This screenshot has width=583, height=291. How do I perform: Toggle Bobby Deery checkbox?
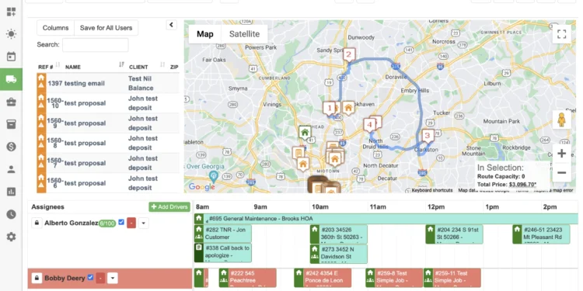[90, 277]
